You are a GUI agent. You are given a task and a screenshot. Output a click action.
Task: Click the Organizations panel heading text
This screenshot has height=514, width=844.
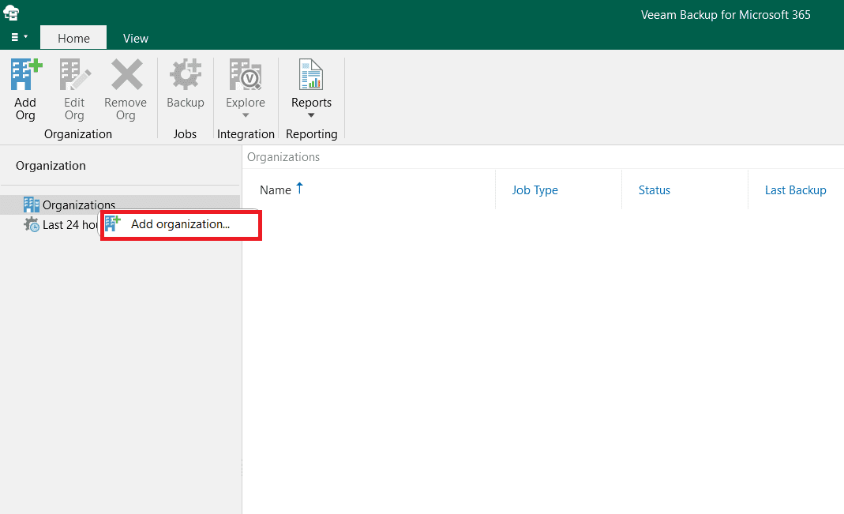coord(283,157)
